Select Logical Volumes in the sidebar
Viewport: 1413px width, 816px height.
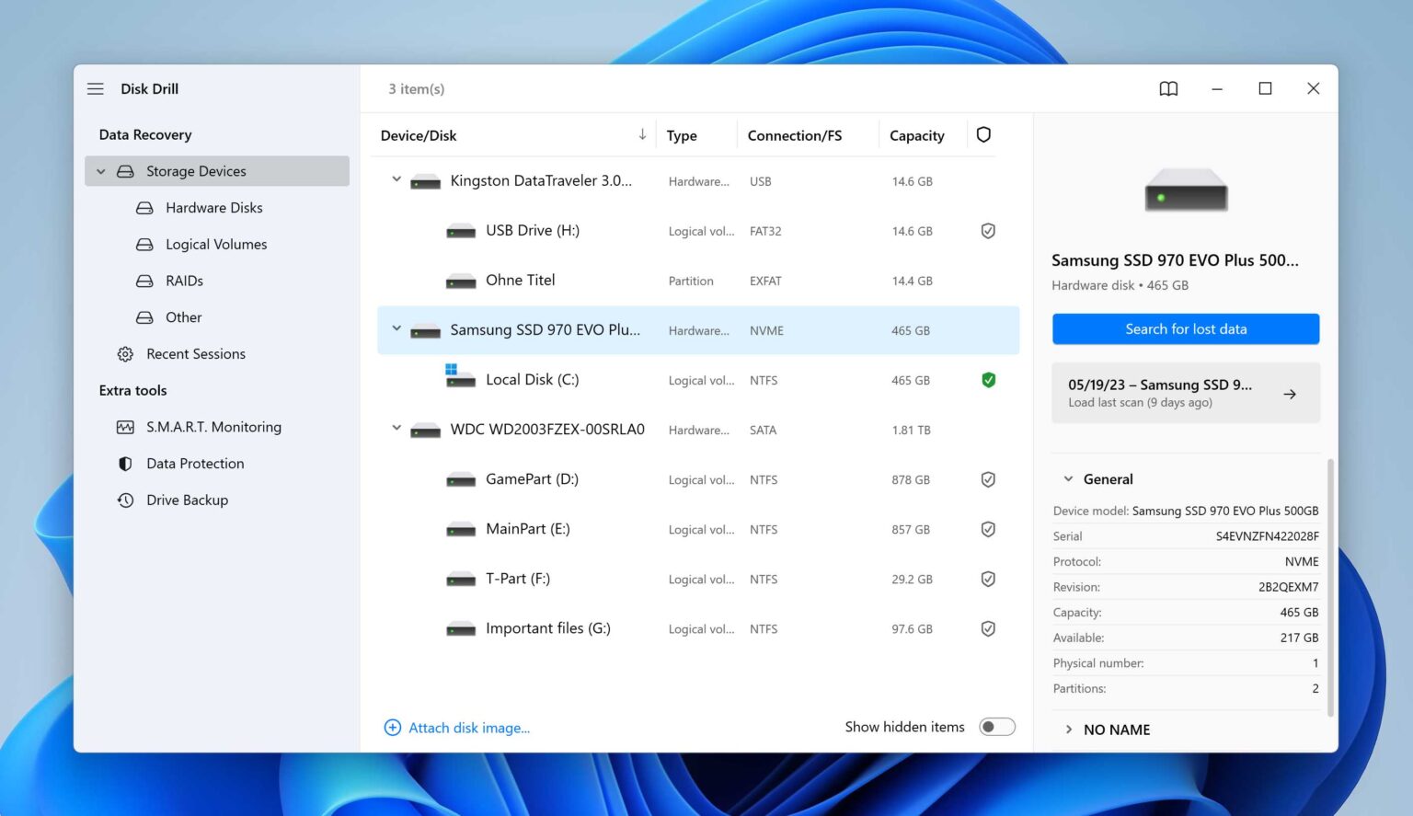click(215, 244)
